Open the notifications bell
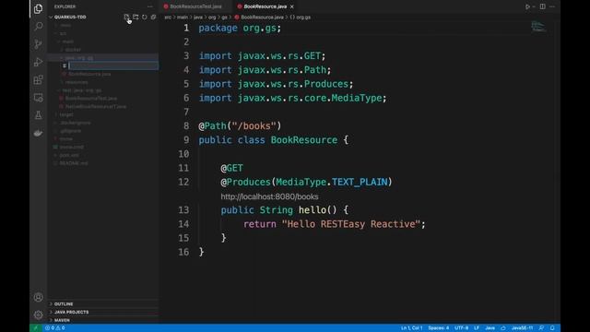This screenshot has width=590, height=332. click(x=552, y=328)
